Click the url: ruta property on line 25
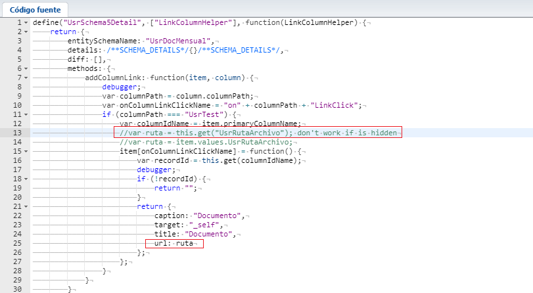The width and height of the screenshot is (533, 293). [174, 243]
